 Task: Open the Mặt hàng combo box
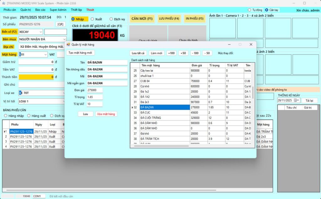click(x=45, y=55)
